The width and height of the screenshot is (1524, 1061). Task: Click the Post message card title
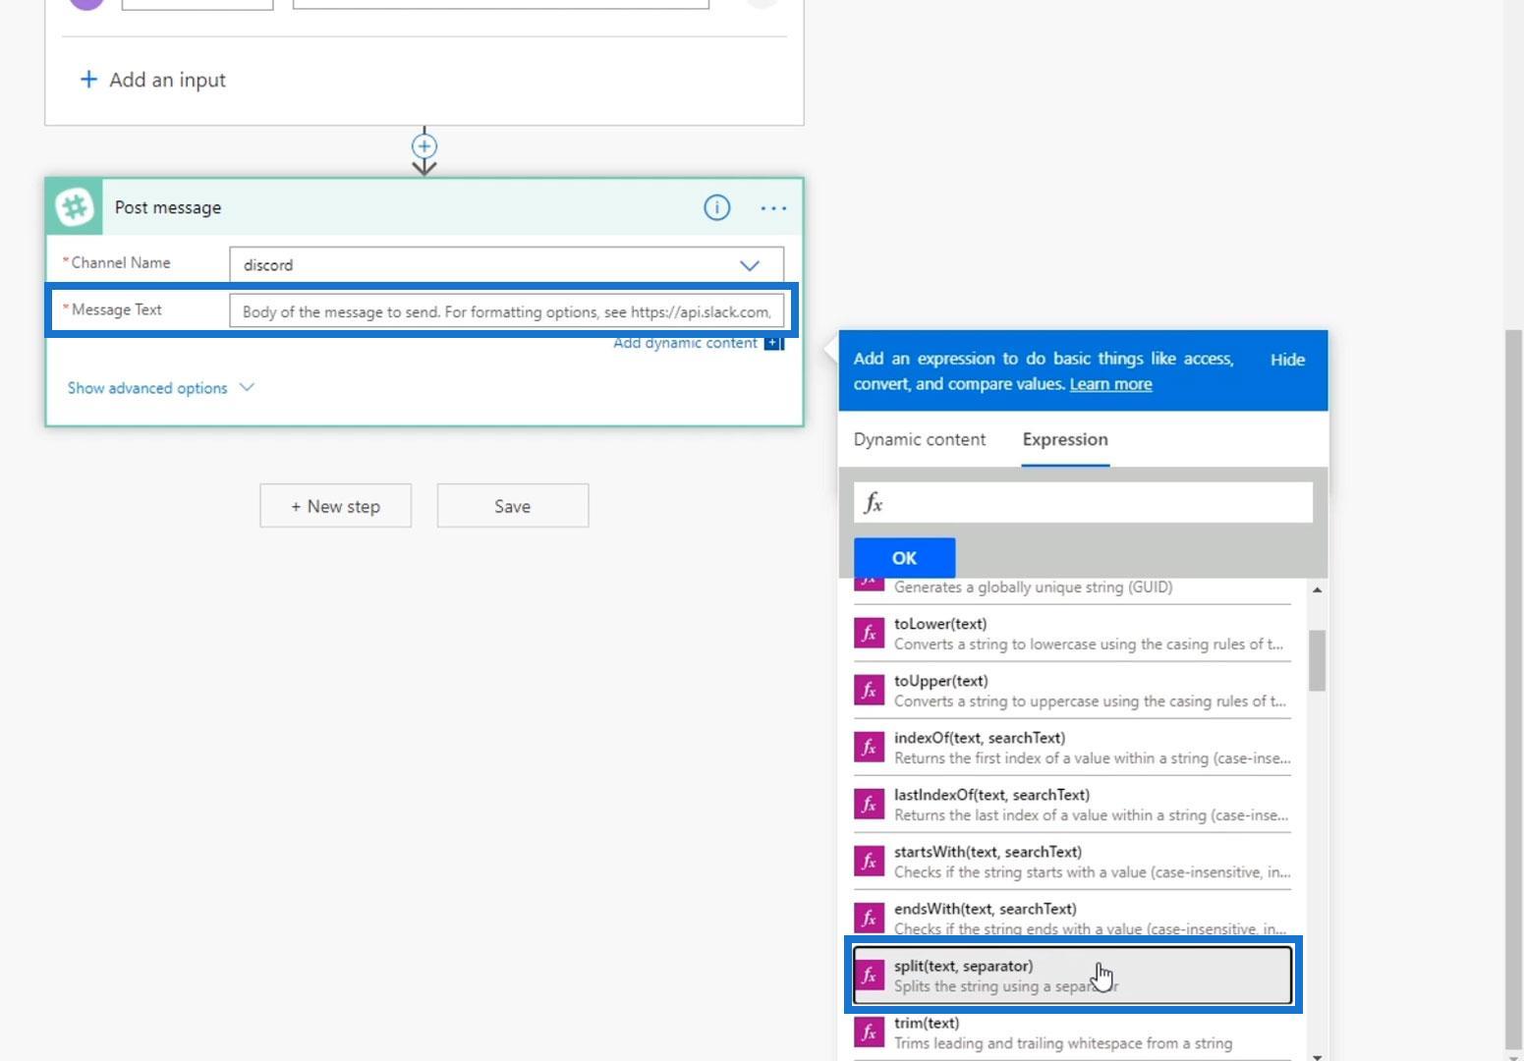tap(168, 207)
